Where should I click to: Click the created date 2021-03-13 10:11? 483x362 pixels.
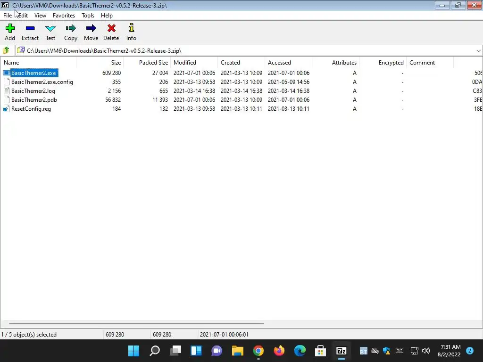coord(241,109)
